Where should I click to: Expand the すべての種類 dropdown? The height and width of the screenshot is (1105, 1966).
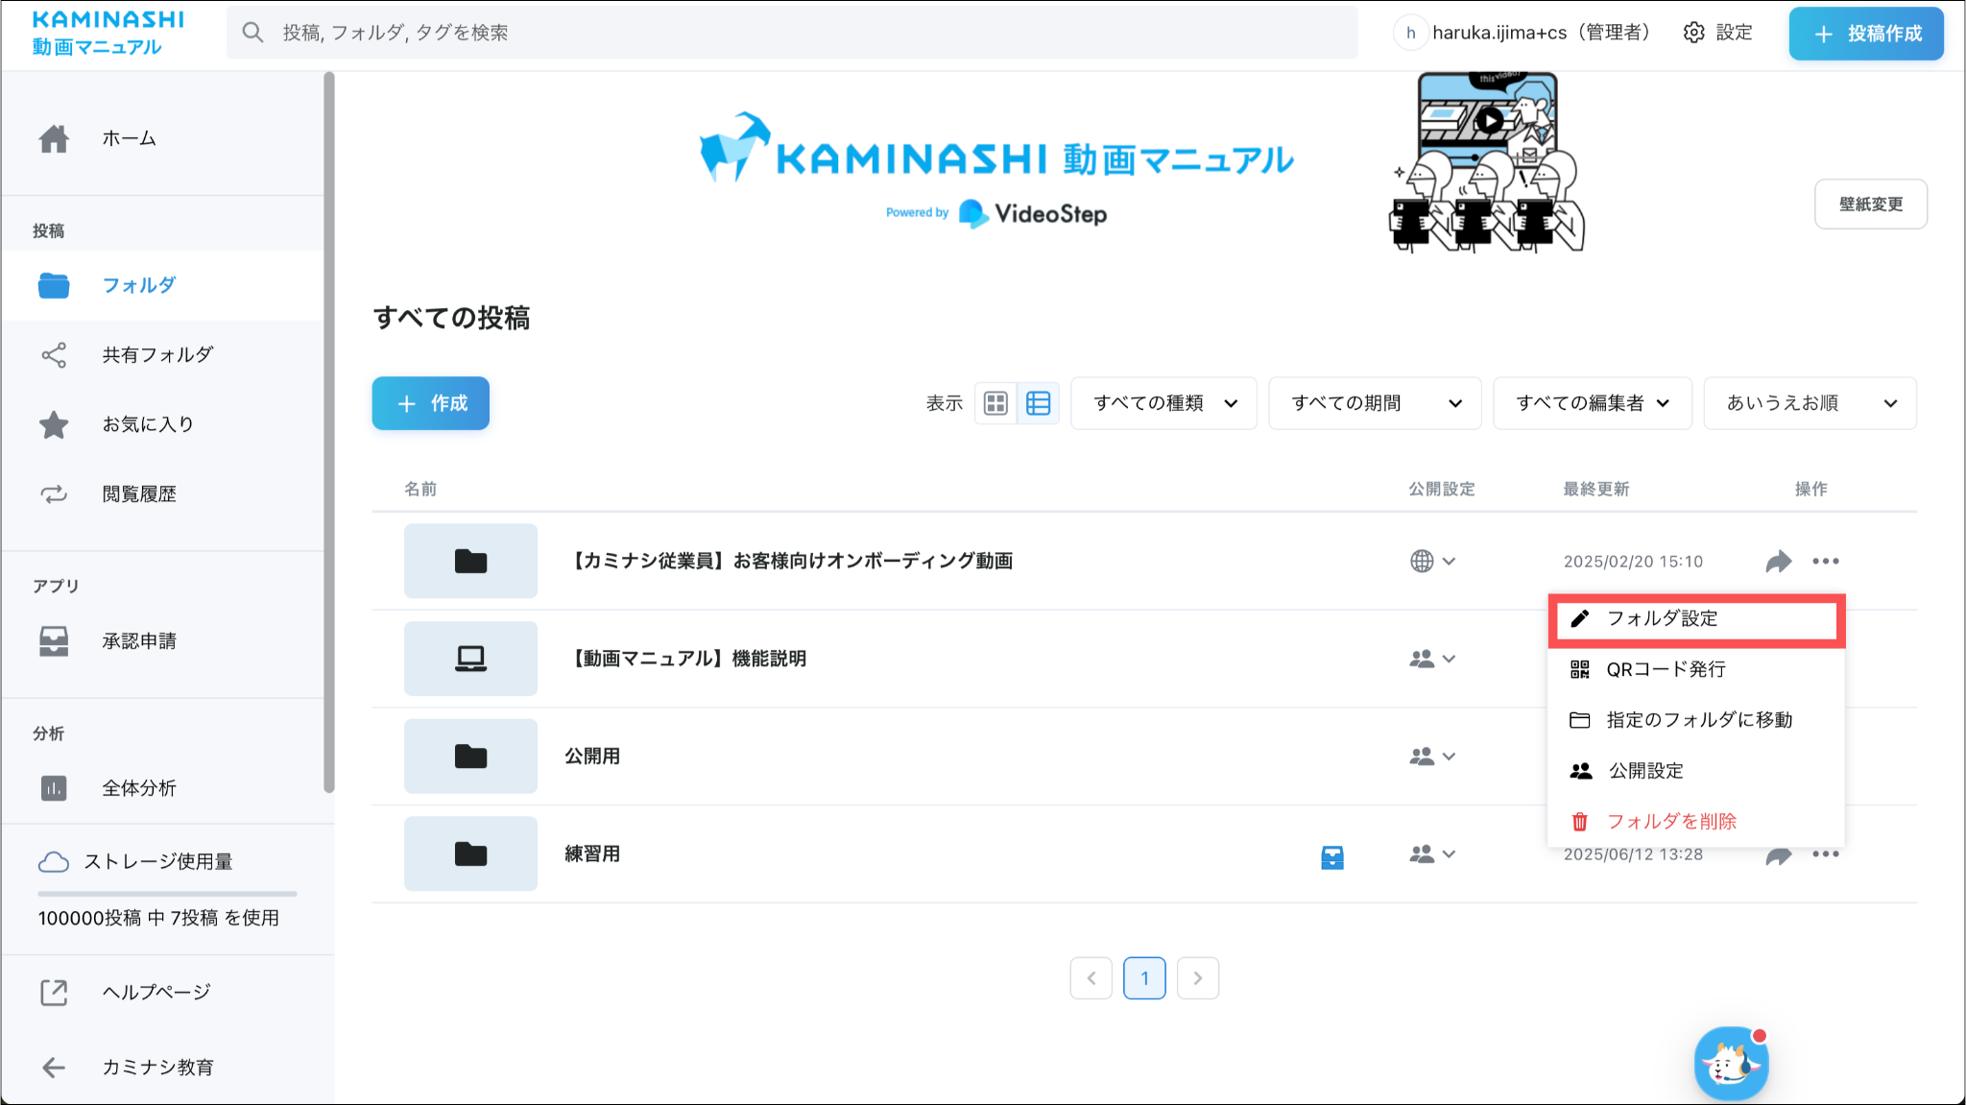click(1163, 403)
